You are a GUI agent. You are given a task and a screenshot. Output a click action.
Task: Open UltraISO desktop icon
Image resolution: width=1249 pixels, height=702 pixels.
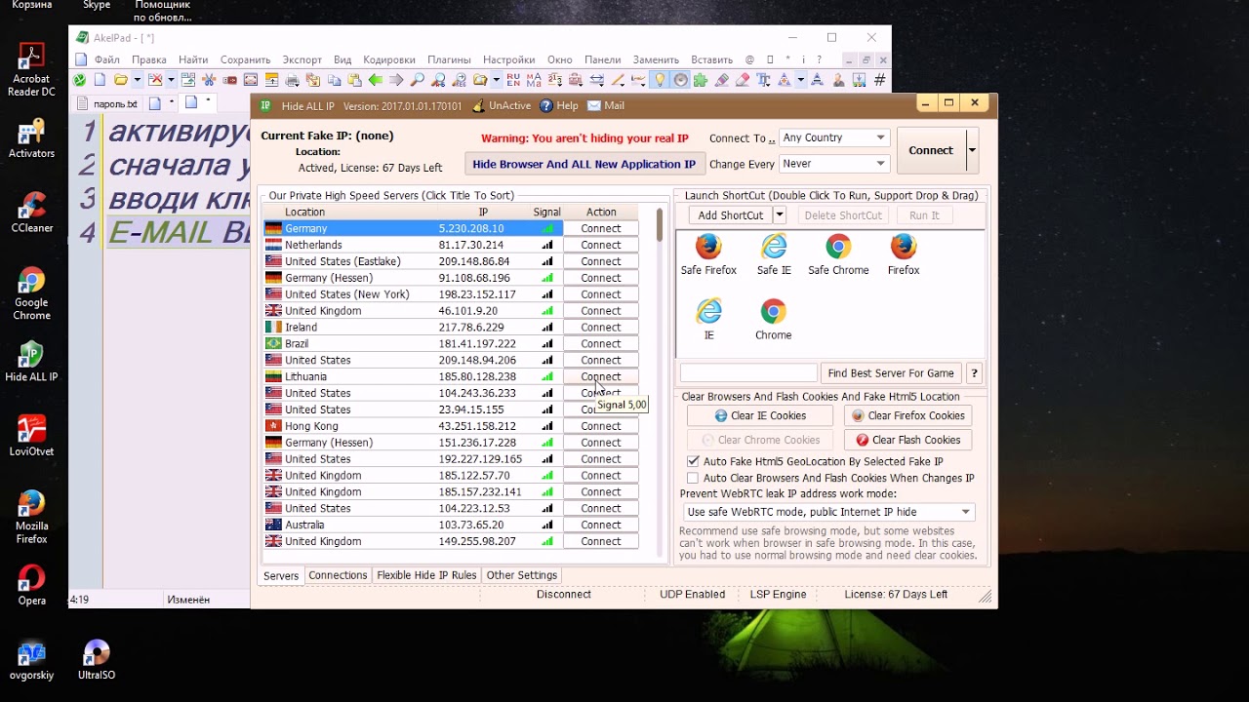coord(97,660)
